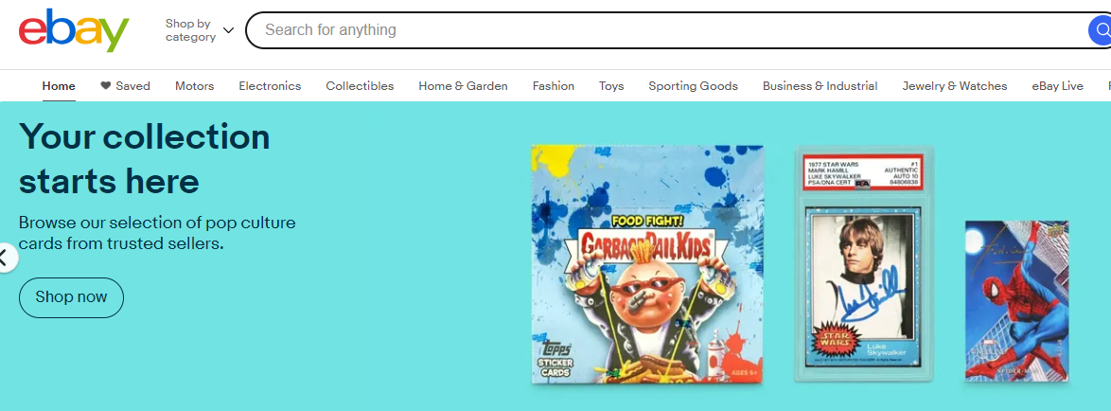Click the Shop now button

[x=71, y=297]
